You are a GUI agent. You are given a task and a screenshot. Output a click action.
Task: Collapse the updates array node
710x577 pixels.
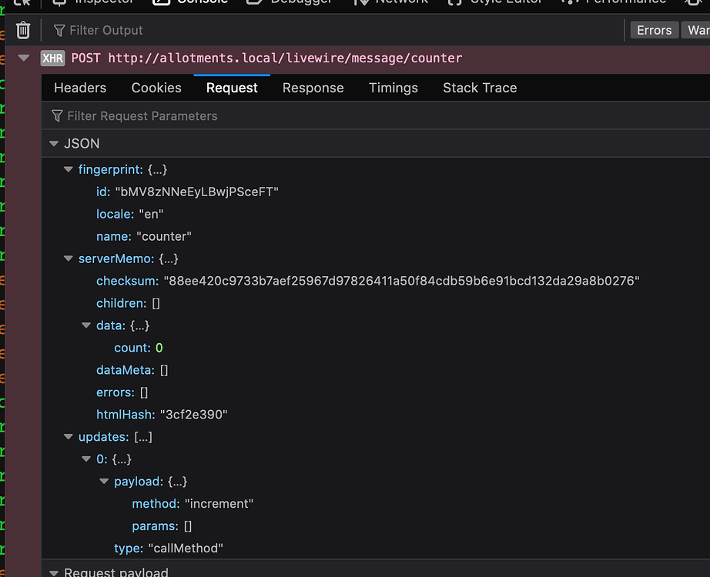point(69,437)
